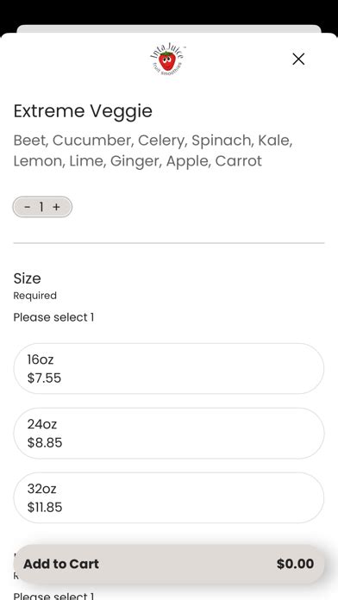The height and width of the screenshot is (600, 338).
Task: Tap the gray sheet behind the dialog
Action: [169, 28]
